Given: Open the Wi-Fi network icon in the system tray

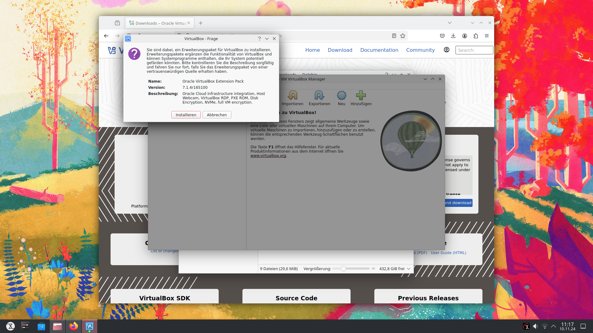Looking at the screenshot, I should coord(545,326).
